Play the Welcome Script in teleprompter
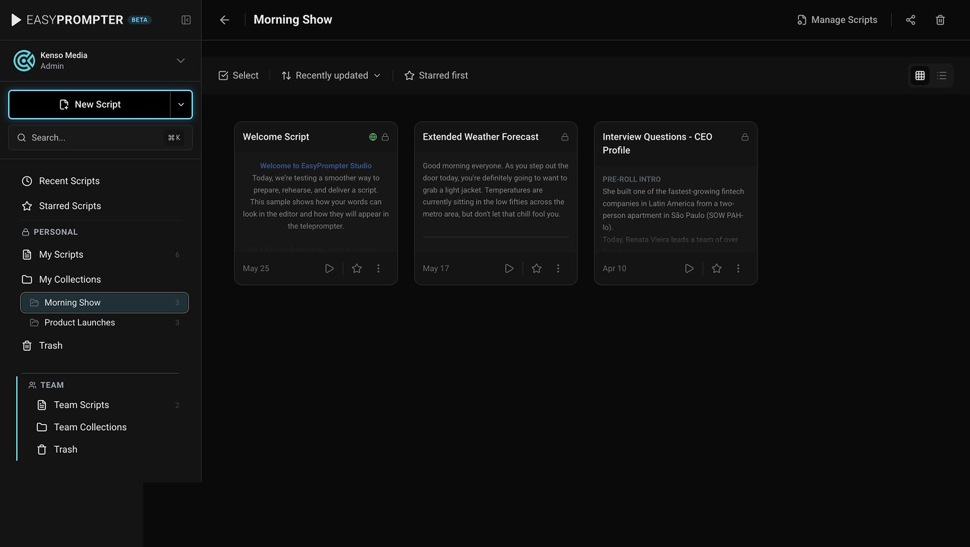 (330, 268)
